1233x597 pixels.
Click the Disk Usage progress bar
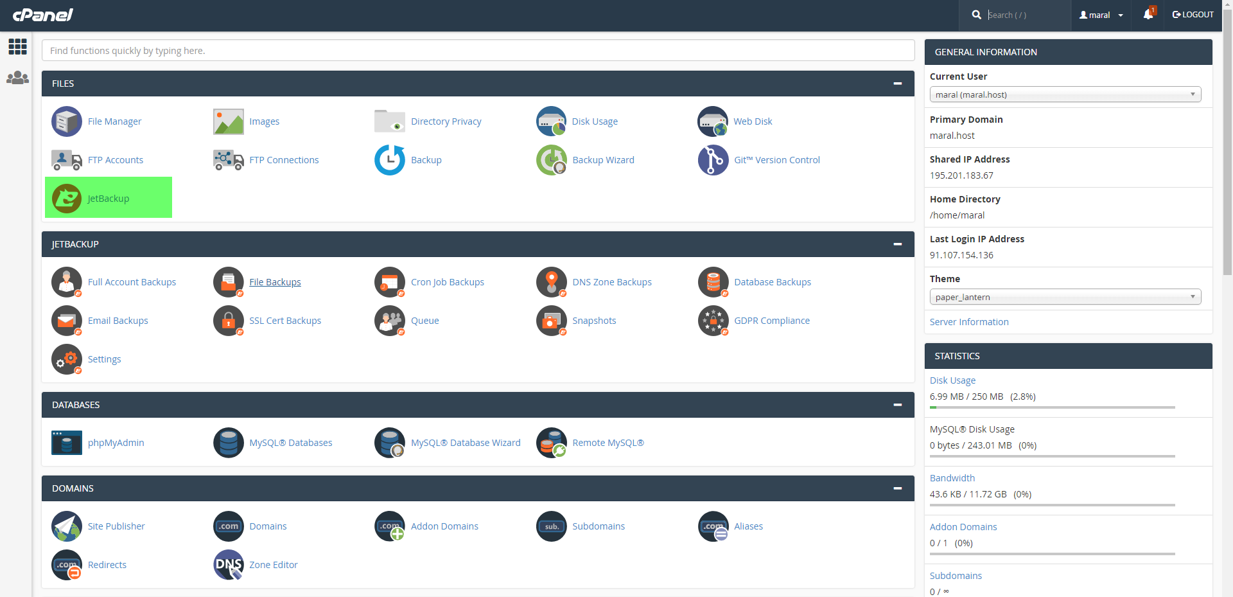[1053, 407]
